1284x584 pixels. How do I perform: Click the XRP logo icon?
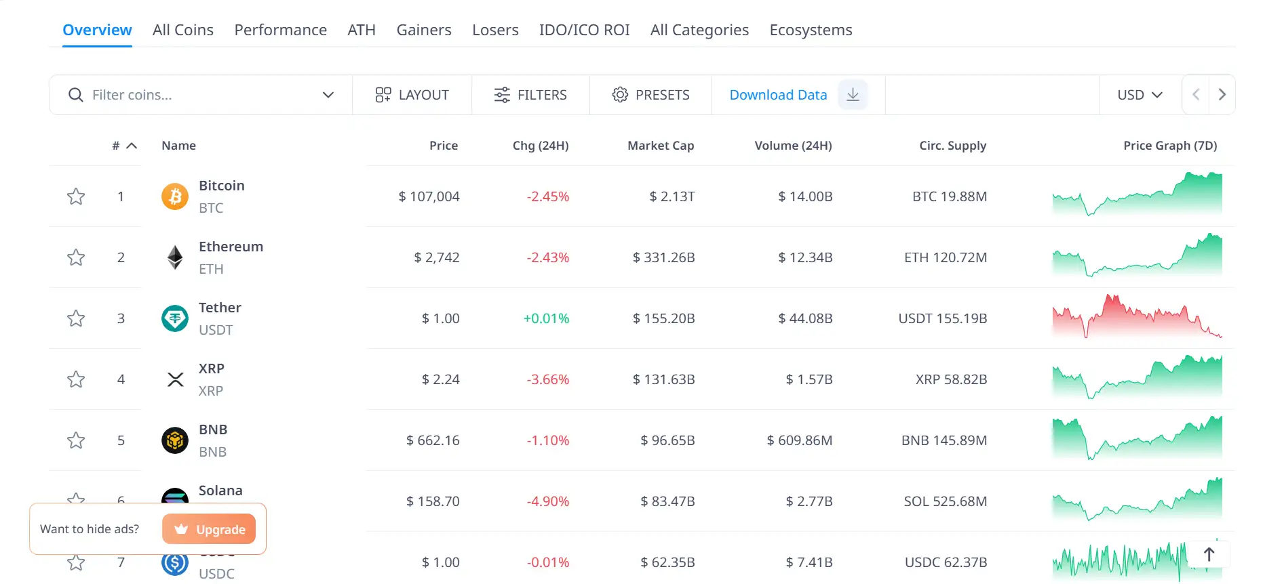(175, 379)
